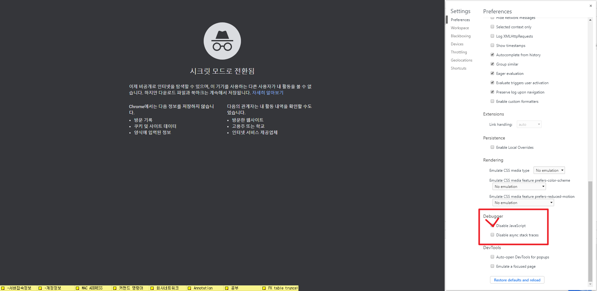The image size is (597, 291).
Task: Click the Persistence section heading
Action: (x=494, y=138)
